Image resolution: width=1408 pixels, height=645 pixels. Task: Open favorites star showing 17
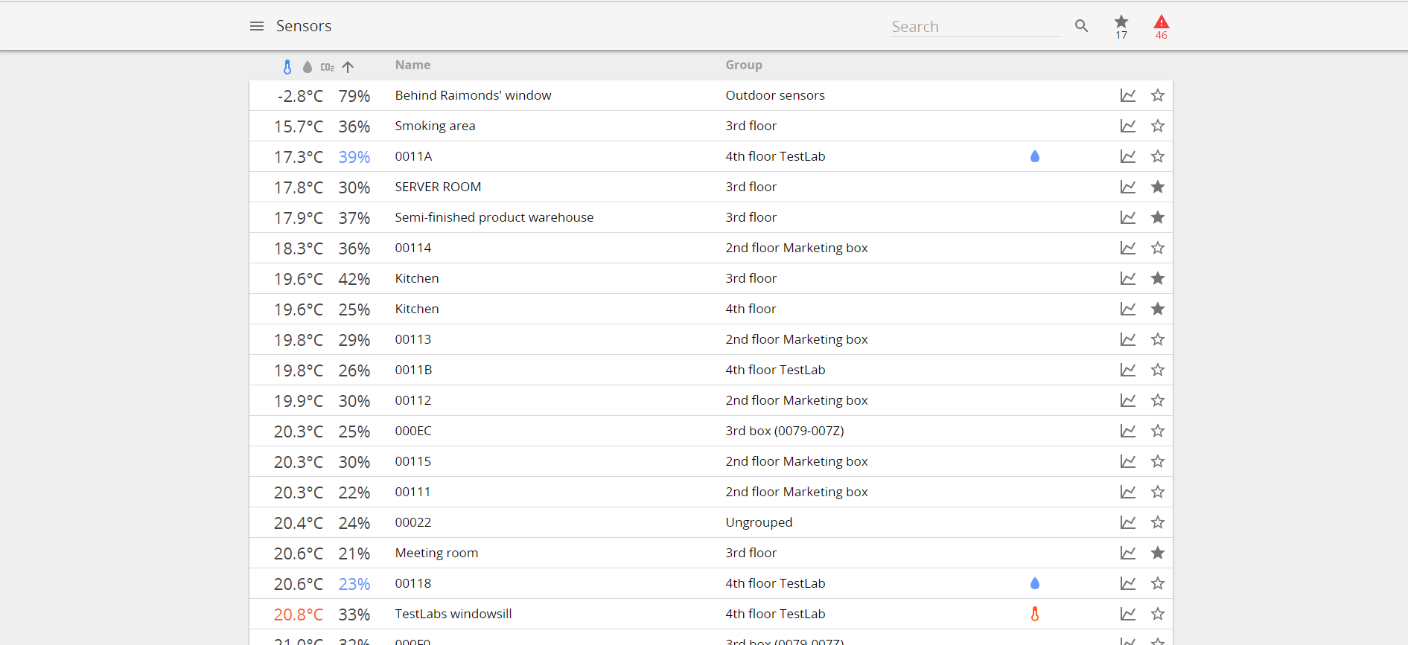[x=1121, y=27]
